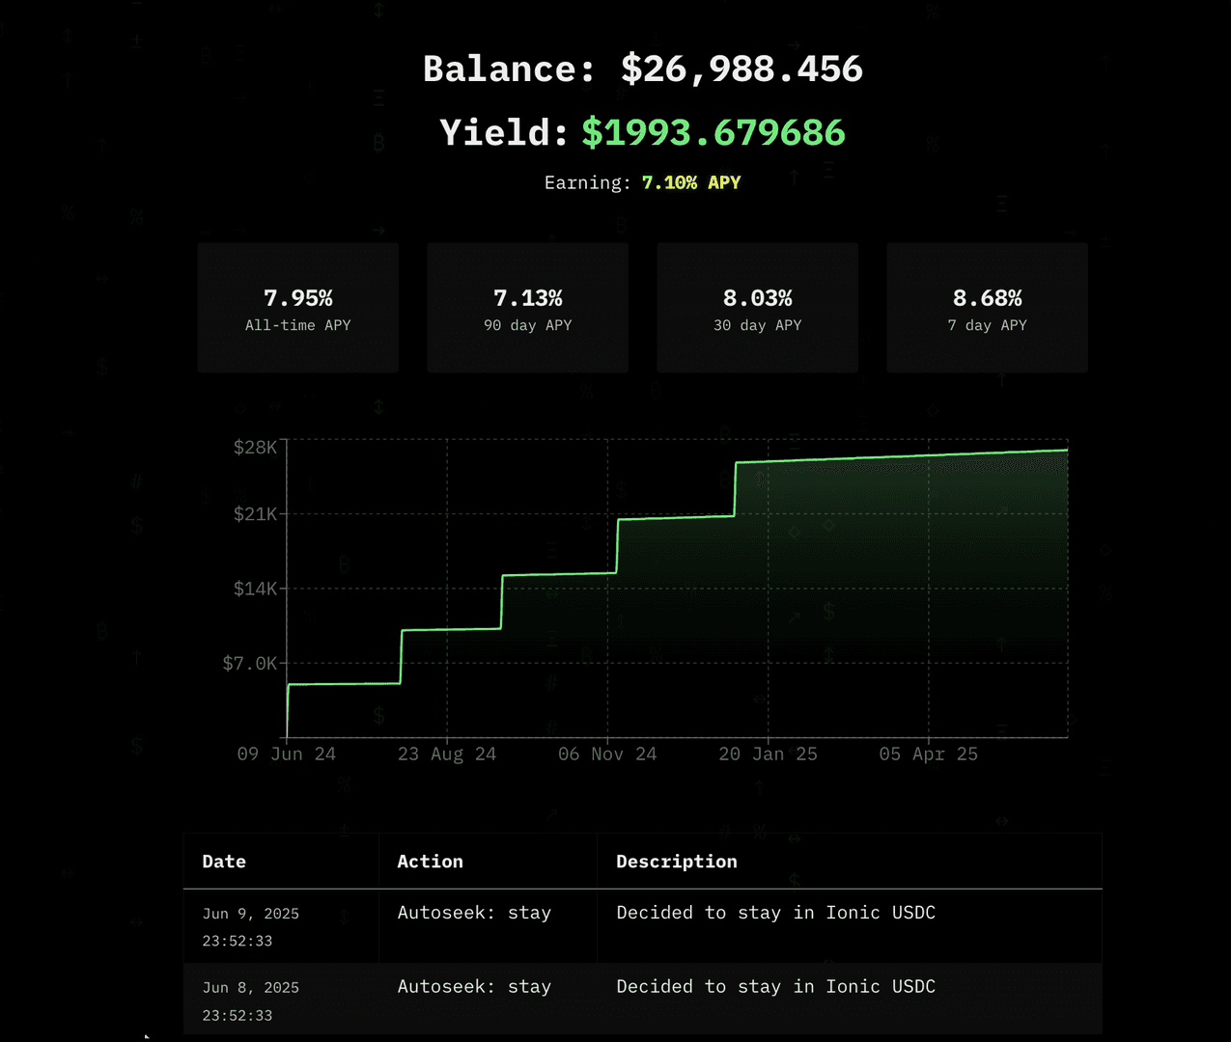Click the 20 Jan 25 date axis label

pos(769,754)
